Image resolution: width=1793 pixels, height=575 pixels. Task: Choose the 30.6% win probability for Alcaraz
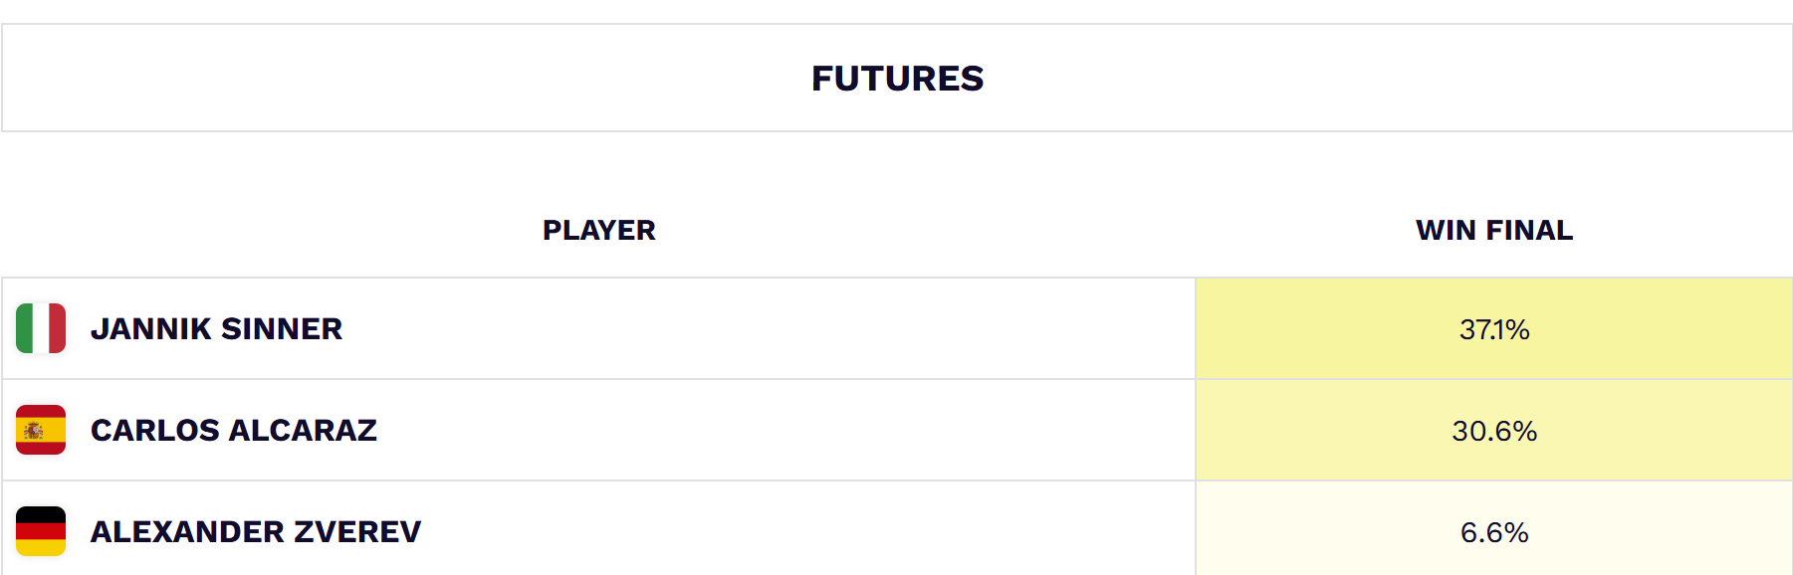click(x=1494, y=430)
